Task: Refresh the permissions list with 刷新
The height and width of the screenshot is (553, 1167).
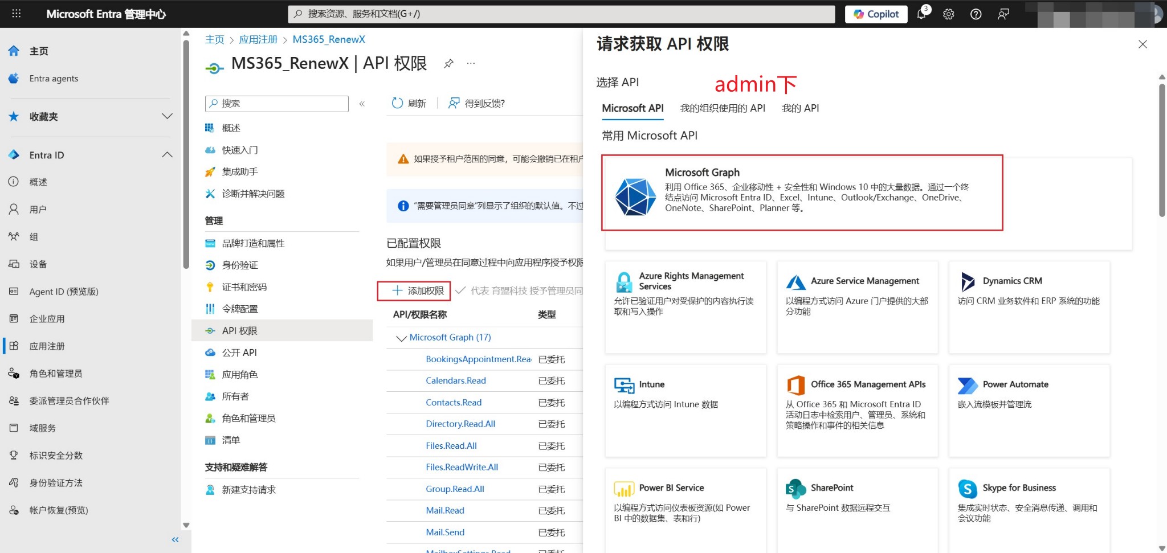Action: (x=409, y=103)
